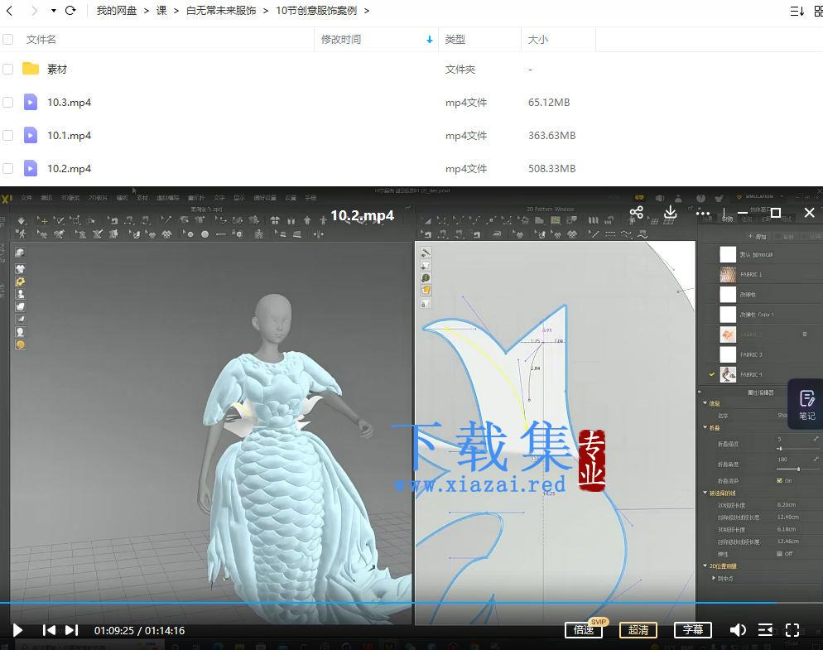Check the box for 10.3.mp4
This screenshot has width=823, height=650.
[8, 102]
